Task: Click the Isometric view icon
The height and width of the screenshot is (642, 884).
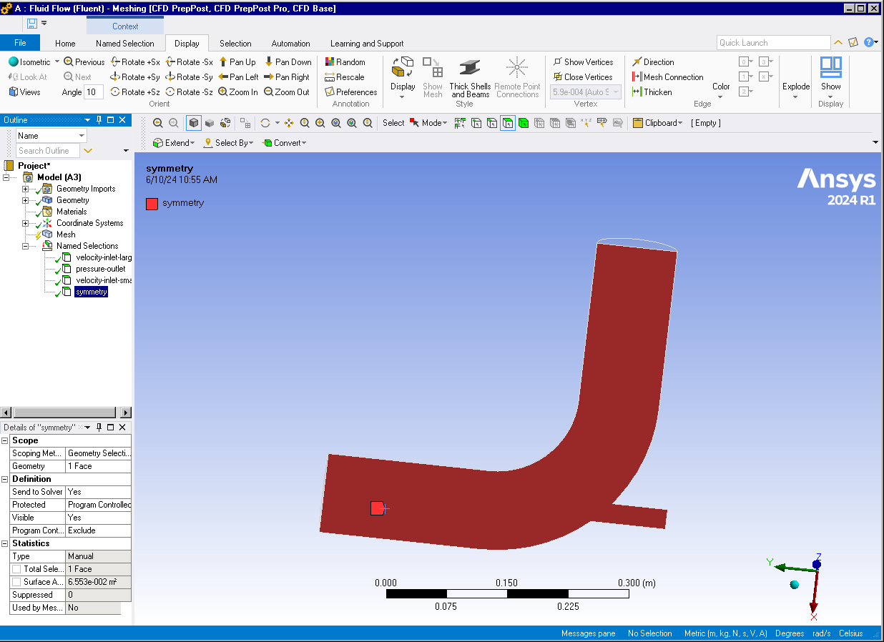Action: click(14, 62)
